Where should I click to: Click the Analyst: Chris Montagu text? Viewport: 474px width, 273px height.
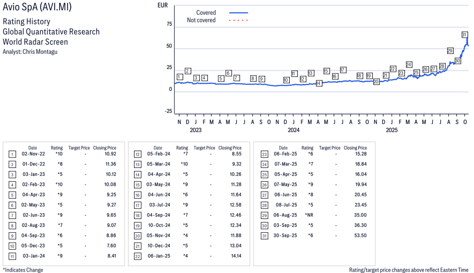coord(30,52)
